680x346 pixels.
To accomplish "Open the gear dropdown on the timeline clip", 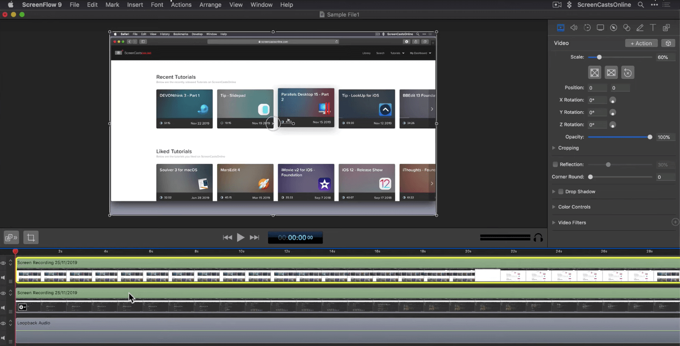I will point(22,307).
